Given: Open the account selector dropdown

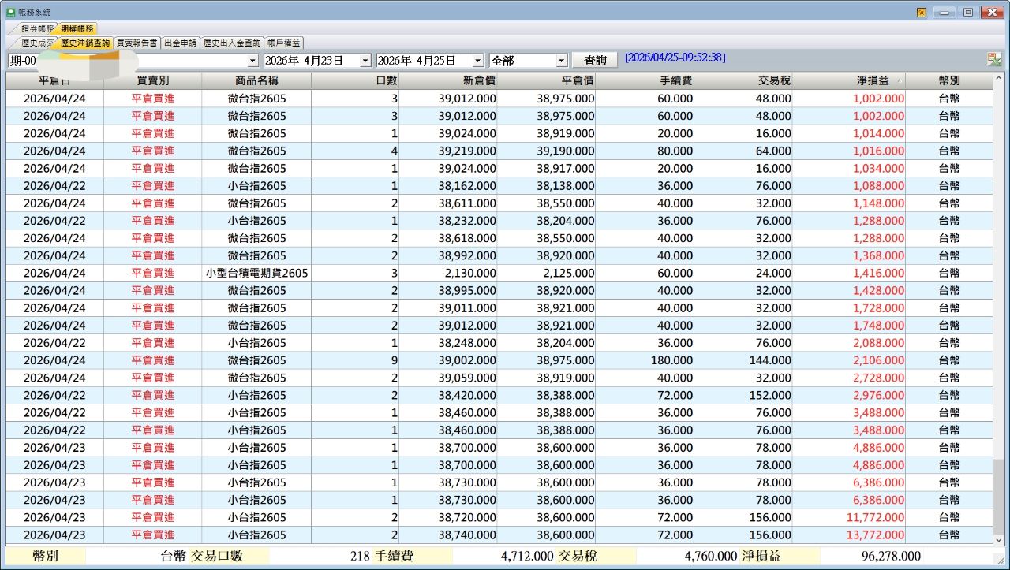Looking at the screenshot, I should [252, 61].
